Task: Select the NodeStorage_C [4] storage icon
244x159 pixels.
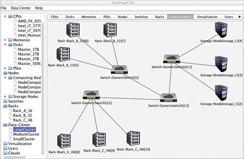Action: (221, 30)
